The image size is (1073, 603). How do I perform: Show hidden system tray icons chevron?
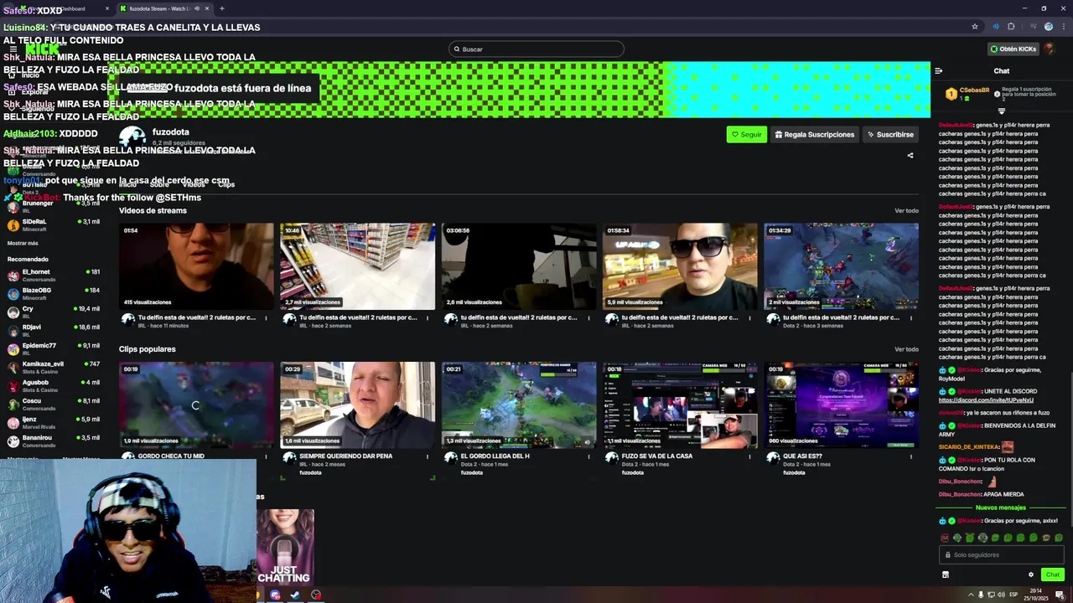coord(972,595)
